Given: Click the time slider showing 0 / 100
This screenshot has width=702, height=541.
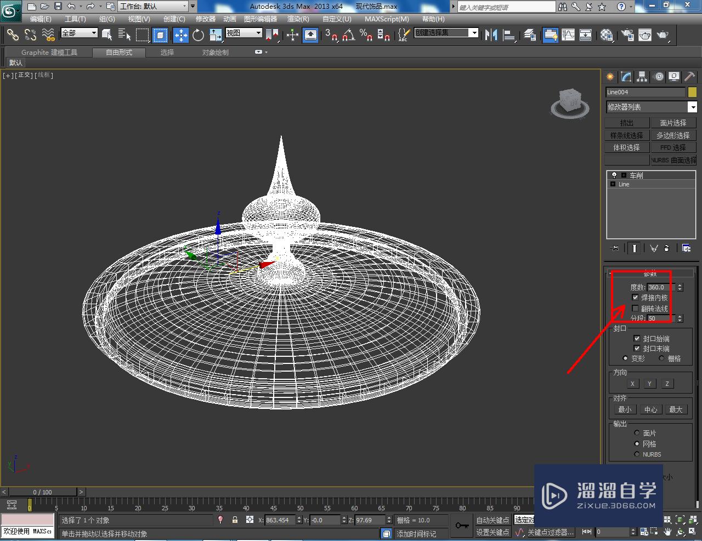Looking at the screenshot, I should point(43,492).
